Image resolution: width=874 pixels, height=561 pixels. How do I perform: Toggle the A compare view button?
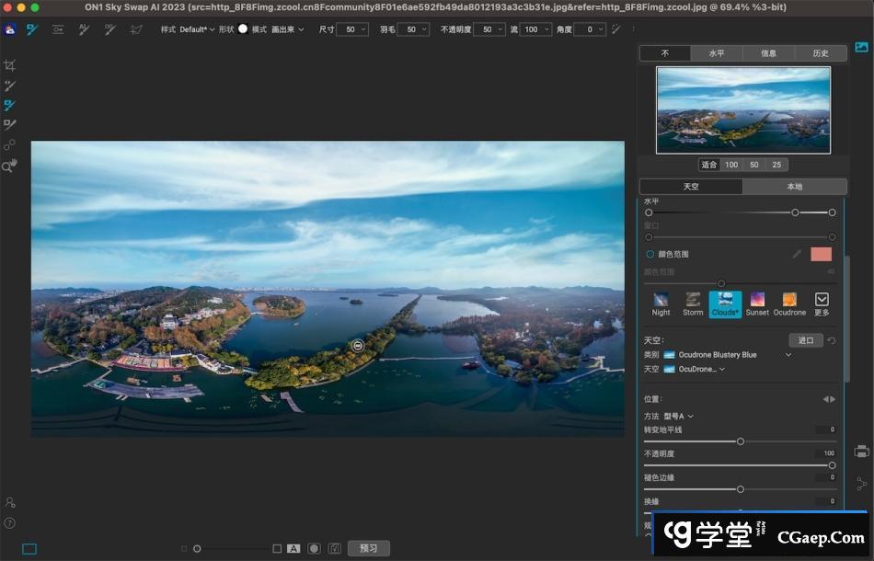tap(293, 548)
